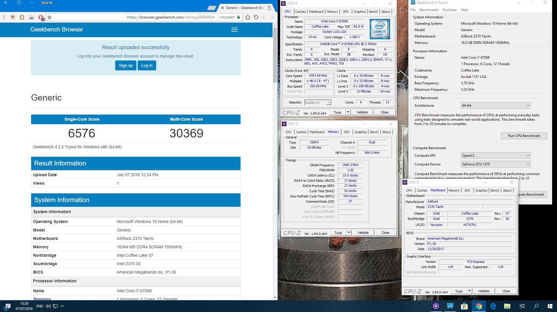The image size is (557, 312).
Task: Switch to SPD tab in top CPU-Z window
Action: coord(346,12)
